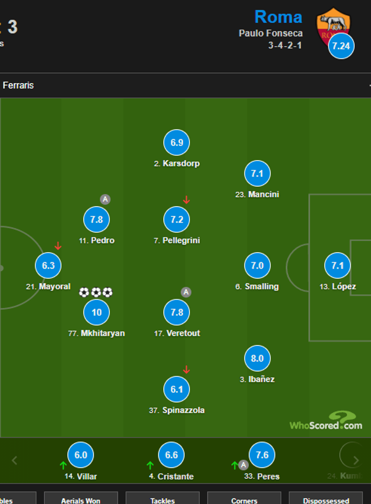Viewport: 371px width, 504px height.
Task: Open Ibañez's 8.0 rating badge
Action: (257, 358)
